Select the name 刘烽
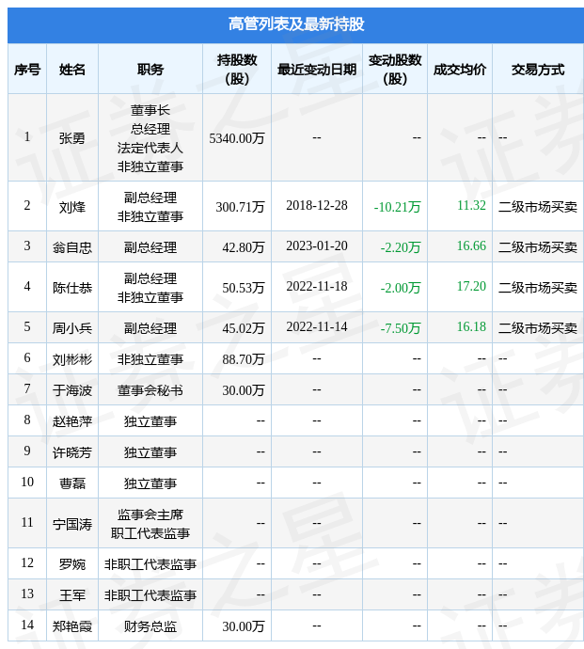The width and height of the screenshot is (584, 649). coord(72,207)
